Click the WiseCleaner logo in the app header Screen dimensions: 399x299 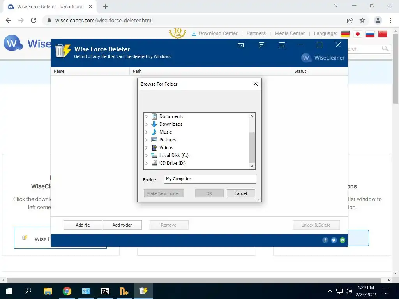tap(323, 58)
